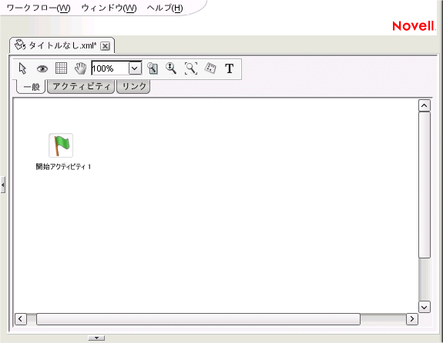Image resolution: width=443 pixels, height=343 pixels.
Task: Click the horizontal scrollbar right arrow
Action: click(x=412, y=319)
